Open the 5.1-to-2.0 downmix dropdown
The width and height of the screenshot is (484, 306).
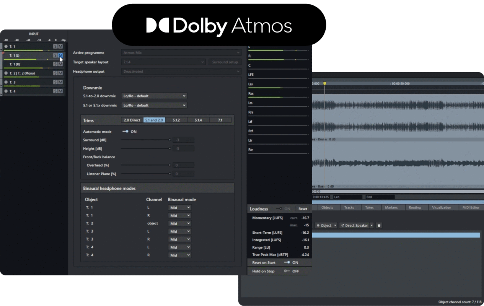(154, 96)
